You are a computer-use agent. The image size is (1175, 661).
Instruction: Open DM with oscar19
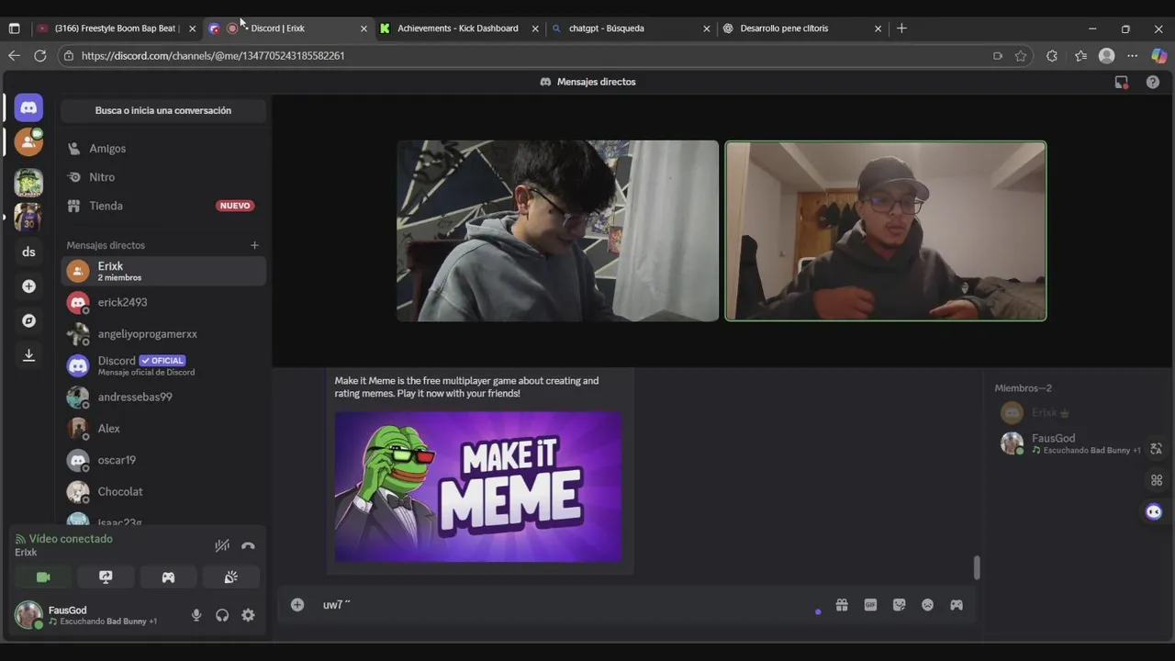(163, 460)
